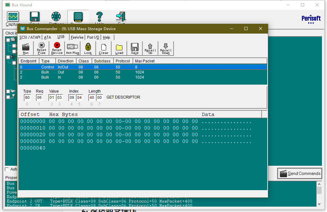Select the Devices chip icon in Bus Hound

[x=78, y=17]
